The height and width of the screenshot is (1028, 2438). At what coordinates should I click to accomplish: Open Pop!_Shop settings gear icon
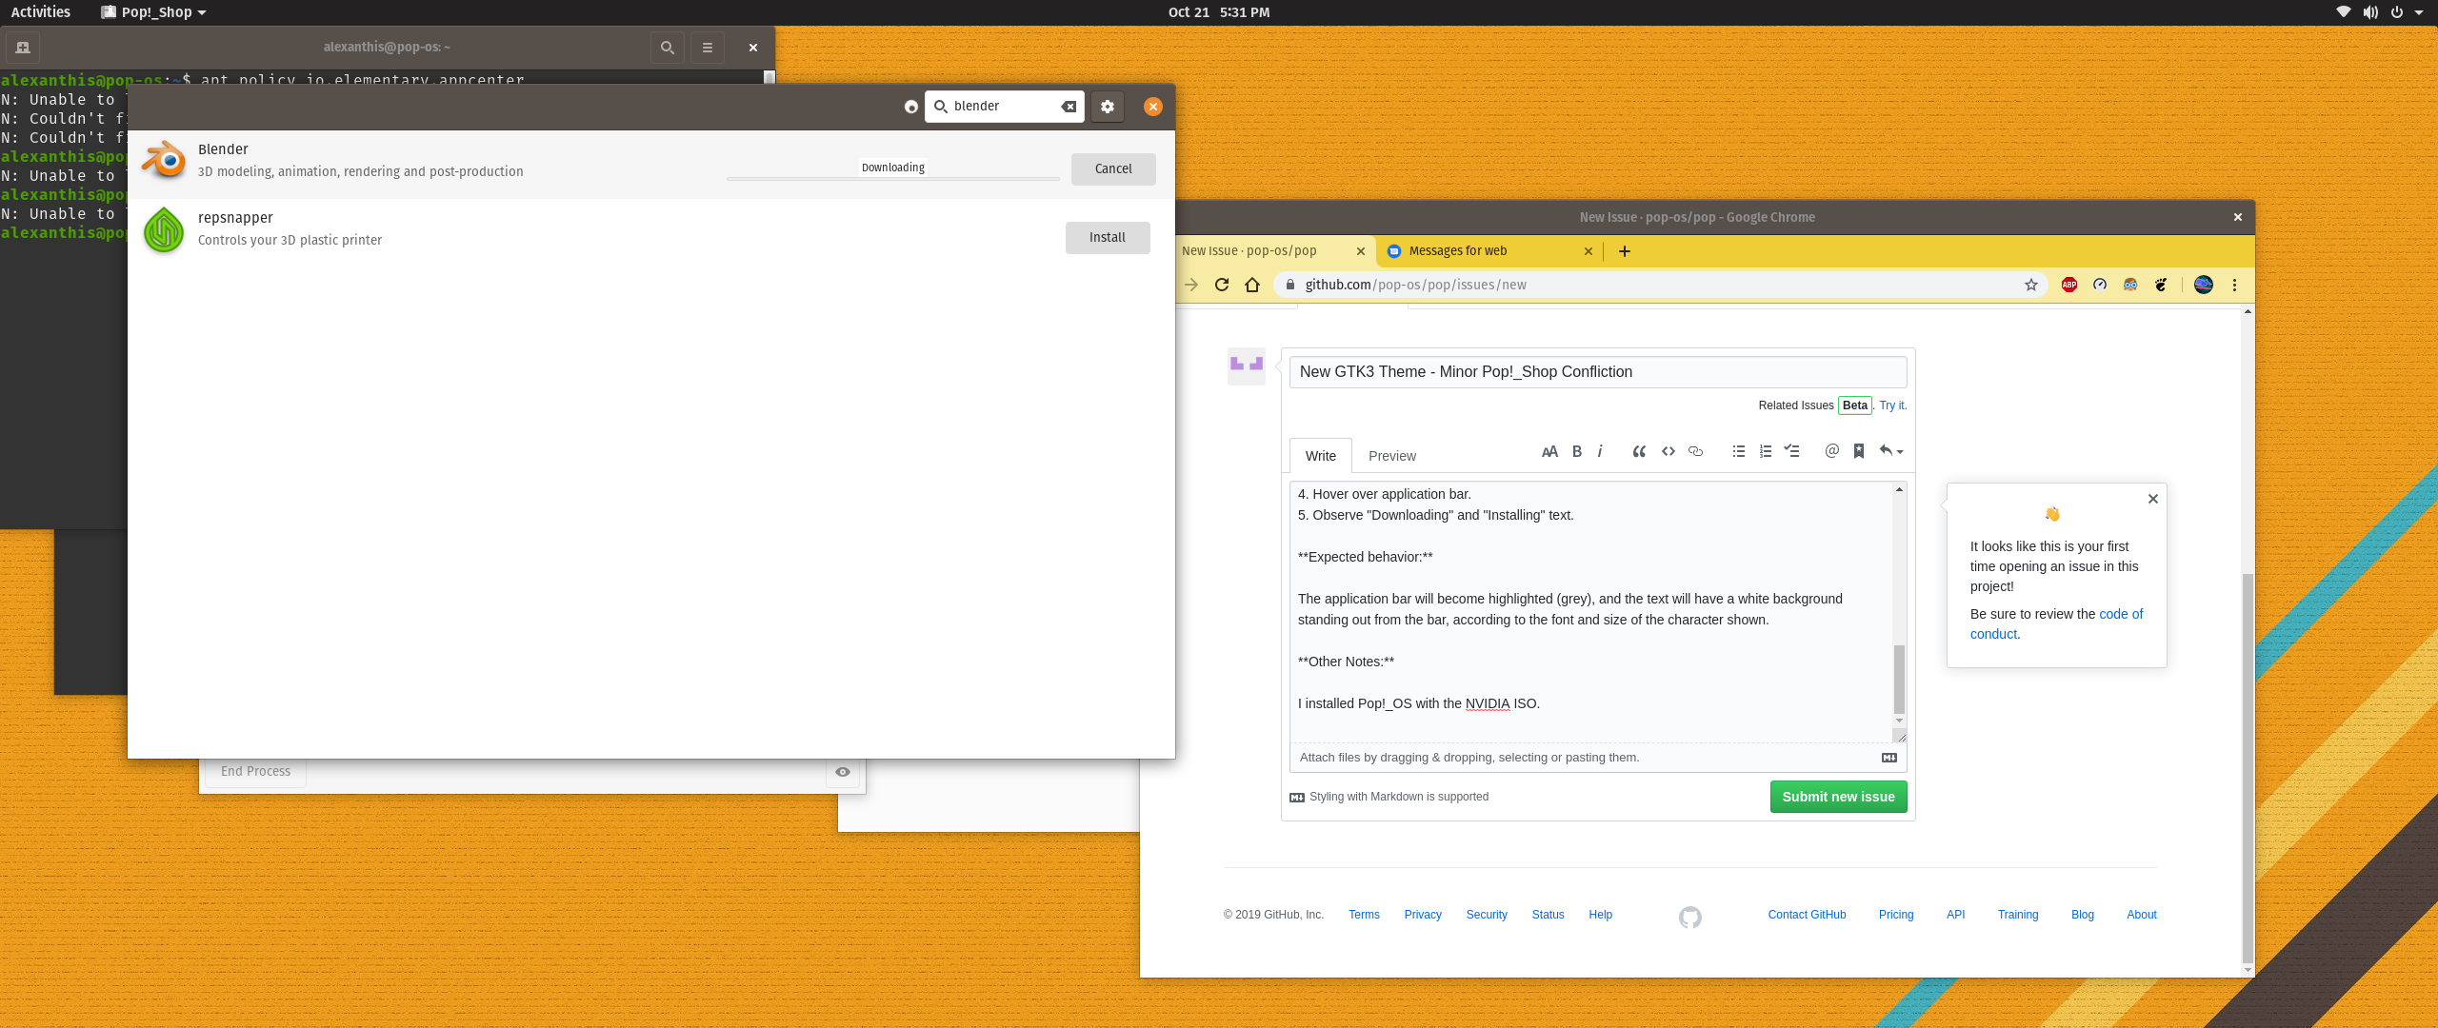coord(1107,107)
